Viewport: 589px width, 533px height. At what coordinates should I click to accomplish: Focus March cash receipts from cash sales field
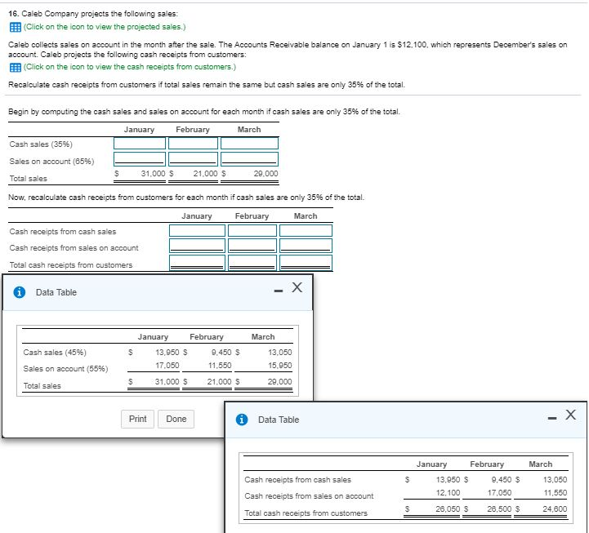[x=306, y=231]
